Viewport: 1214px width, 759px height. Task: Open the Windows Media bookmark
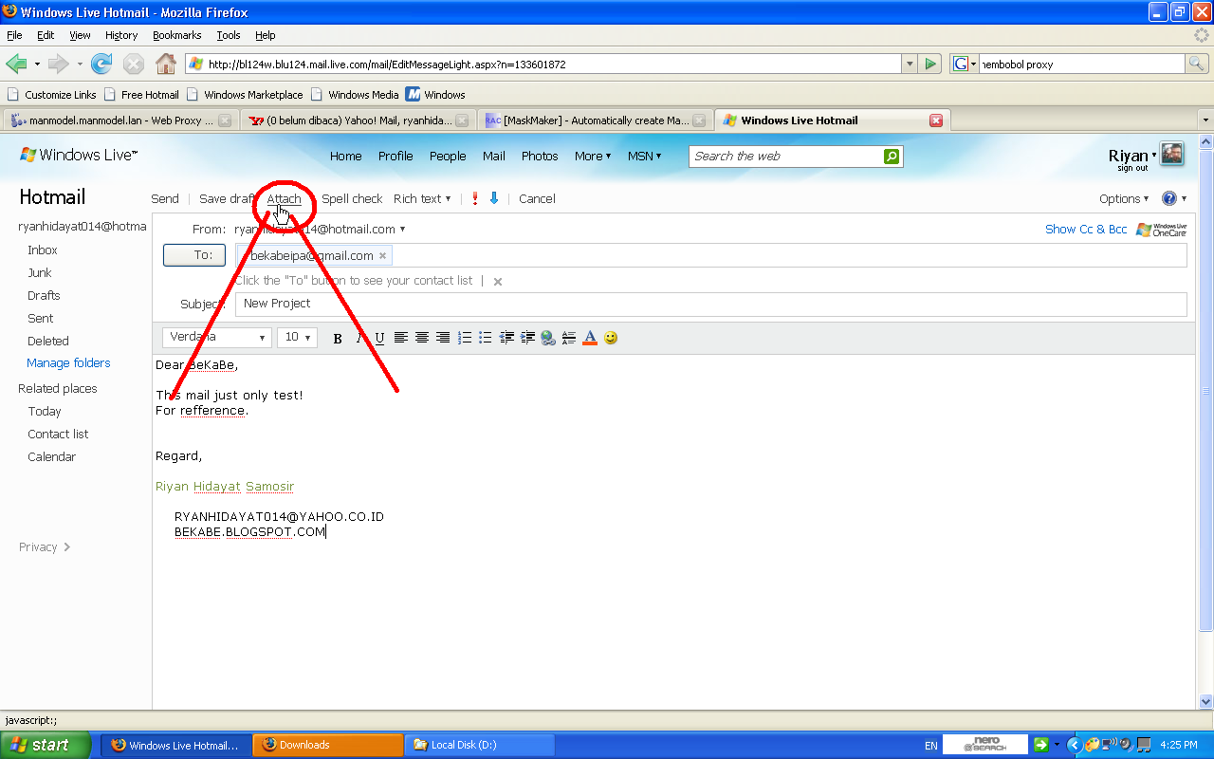(x=354, y=95)
